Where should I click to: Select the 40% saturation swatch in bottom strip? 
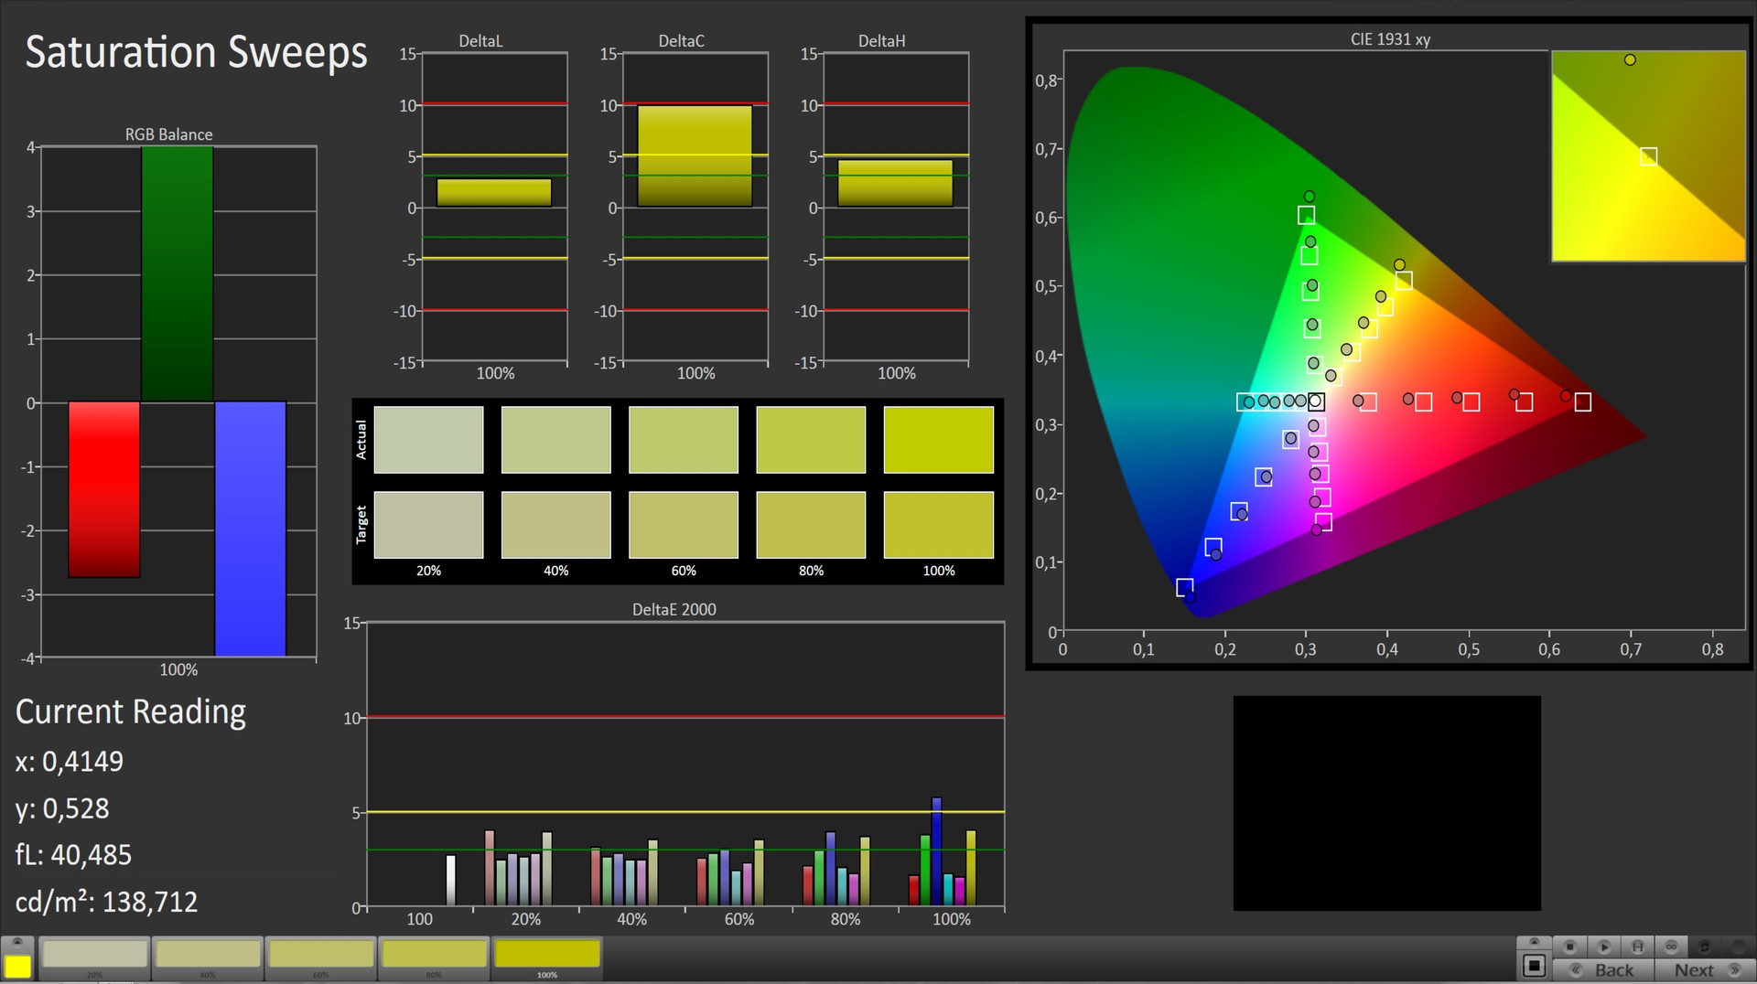point(208,958)
